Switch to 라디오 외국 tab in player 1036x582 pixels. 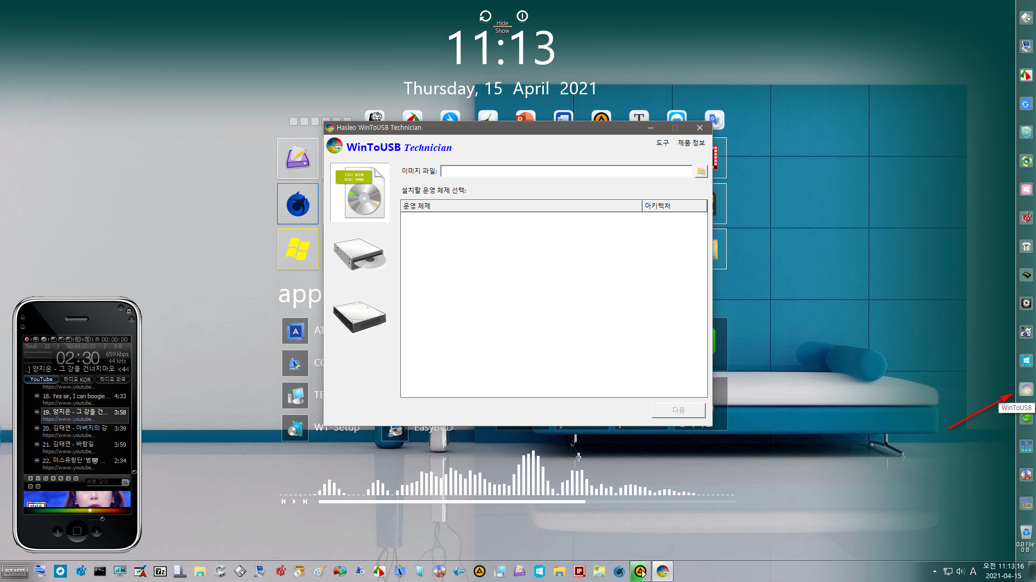[x=112, y=379]
